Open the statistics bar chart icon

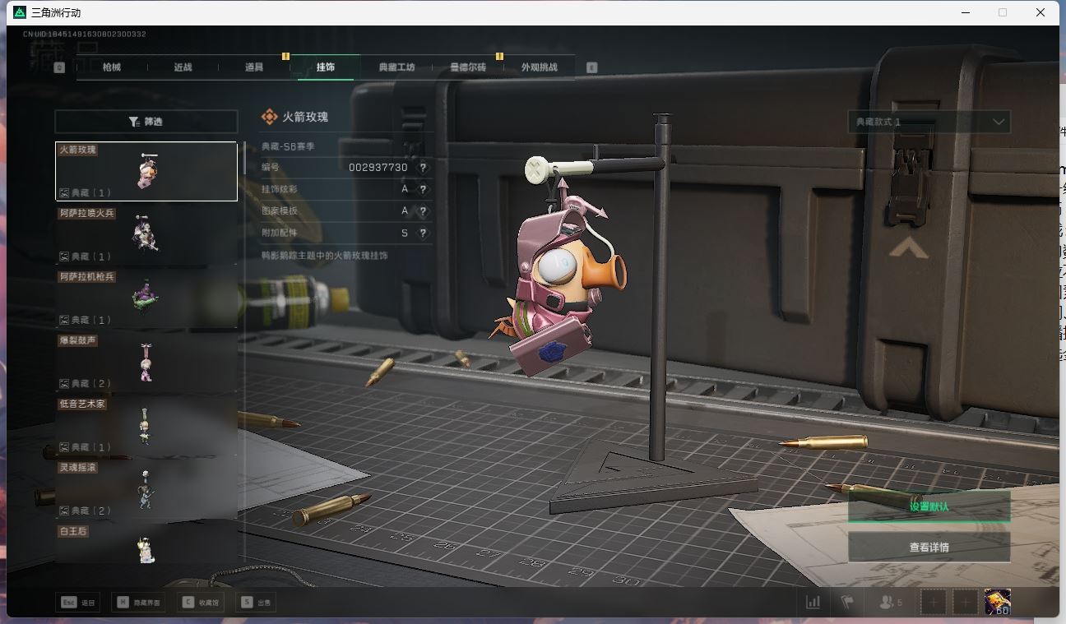(x=813, y=603)
